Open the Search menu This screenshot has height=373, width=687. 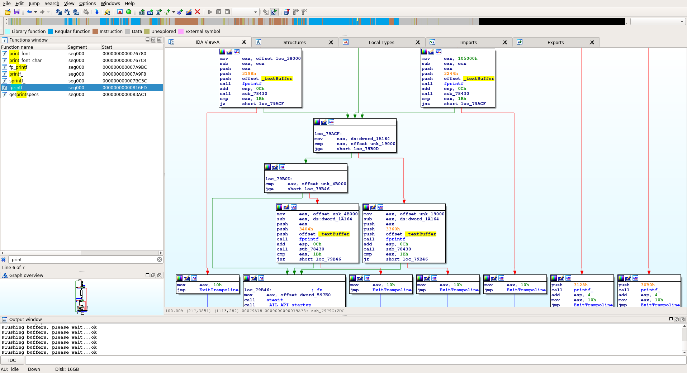click(x=52, y=3)
